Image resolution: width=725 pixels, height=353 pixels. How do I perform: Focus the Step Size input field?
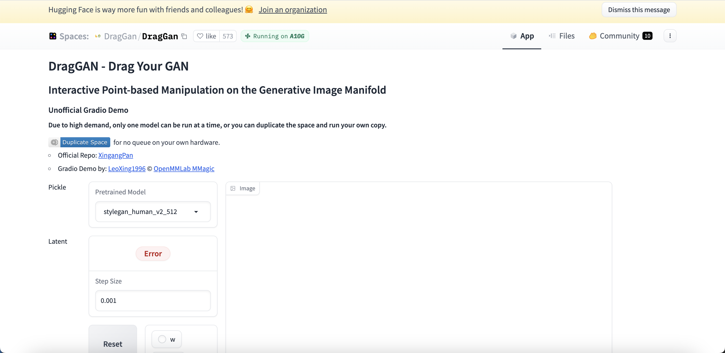[x=153, y=300]
